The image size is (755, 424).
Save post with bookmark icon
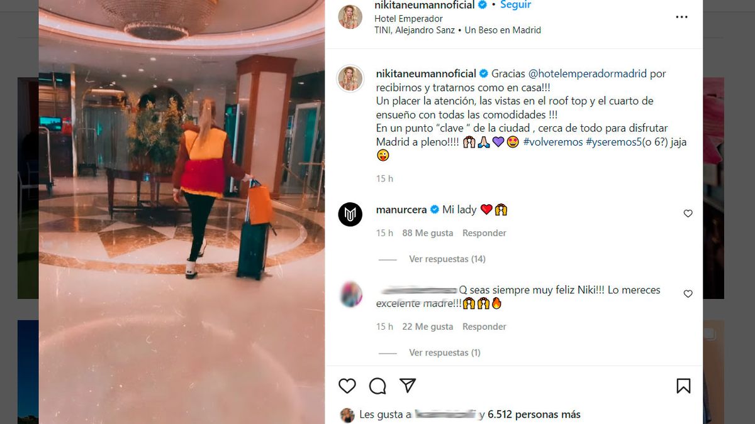(x=683, y=386)
